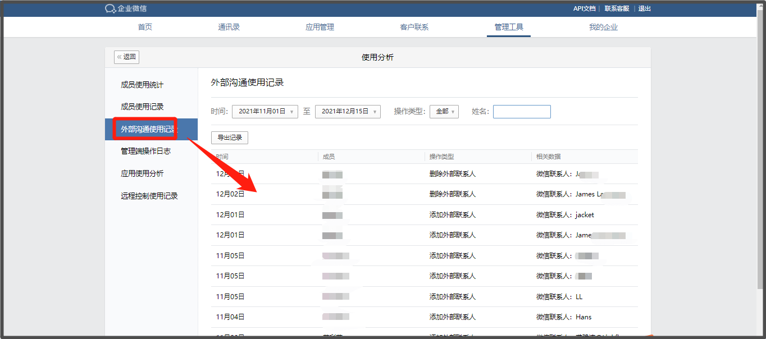
Task: Click the 外部沟通使用记录 page heading
Action: tap(247, 83)
